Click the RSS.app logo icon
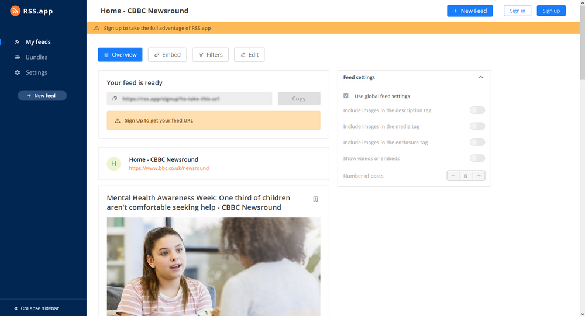 point(15,11)
